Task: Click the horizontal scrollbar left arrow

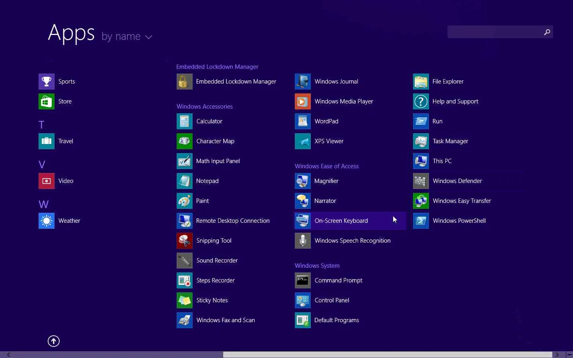Action: [8, 355]
